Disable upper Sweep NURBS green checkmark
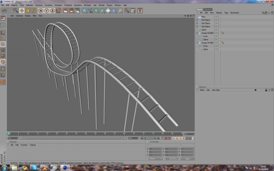The width and height of the screenshot is (274, 171). click(x=220, y=33)
